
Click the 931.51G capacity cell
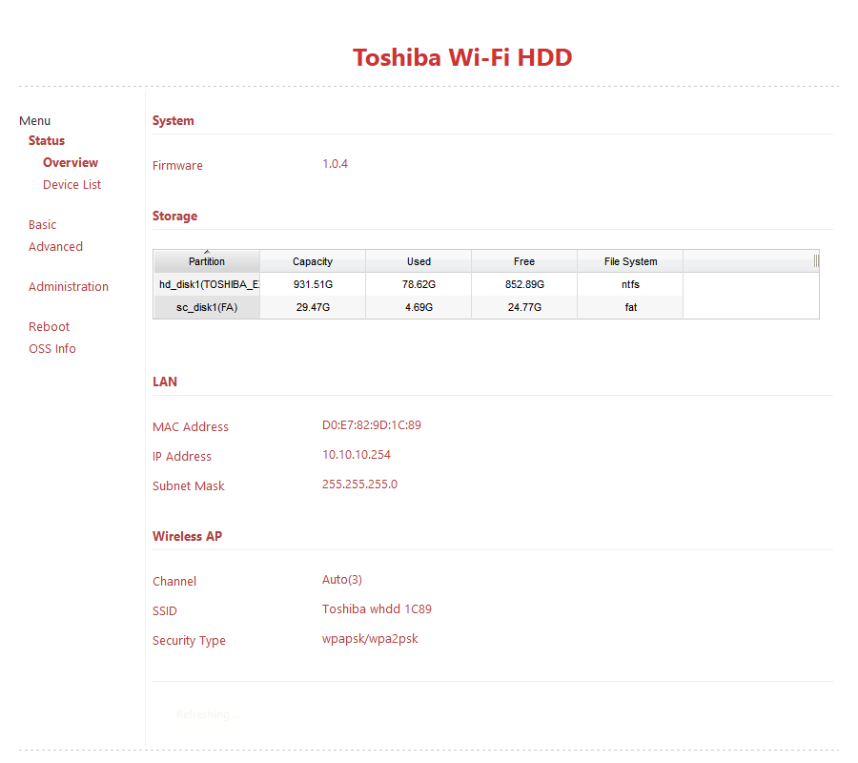(313, 284)
